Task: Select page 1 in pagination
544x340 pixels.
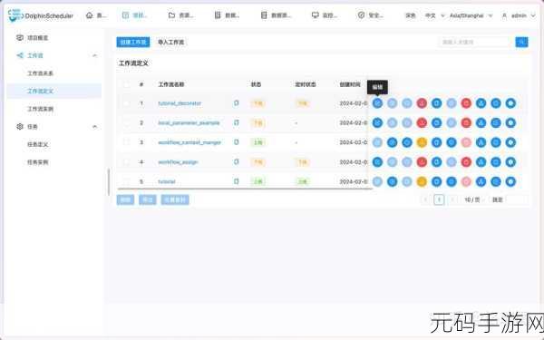Action: [439, 199]
